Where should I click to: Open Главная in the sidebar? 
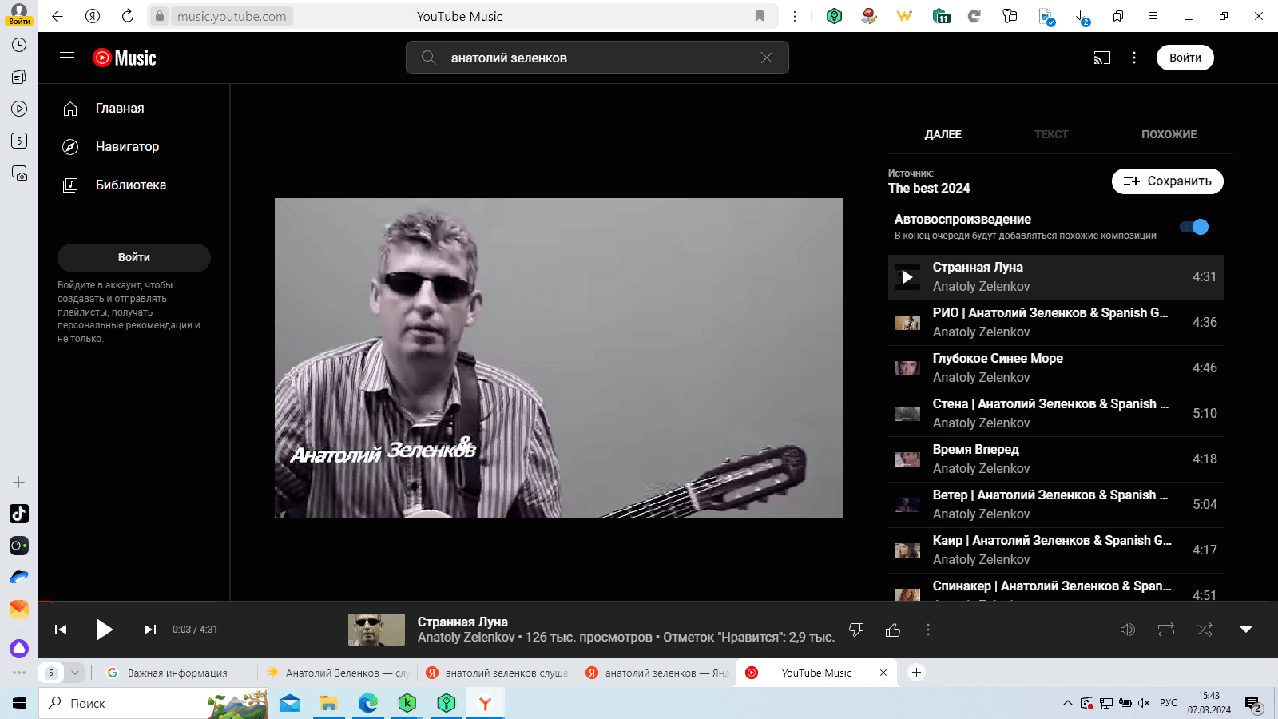pyautogui.click(x=134, y=109)
